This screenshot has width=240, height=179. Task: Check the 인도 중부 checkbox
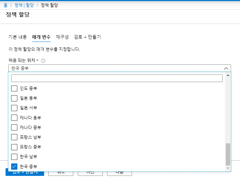pyautogui.click(x=14, y=88)
